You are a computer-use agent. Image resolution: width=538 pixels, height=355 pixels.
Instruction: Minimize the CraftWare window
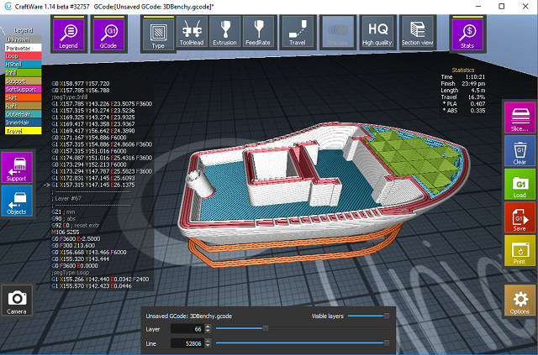pos(478,6)
